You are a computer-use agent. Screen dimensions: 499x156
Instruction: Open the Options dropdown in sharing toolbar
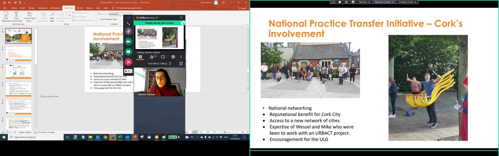coord(364,2)
